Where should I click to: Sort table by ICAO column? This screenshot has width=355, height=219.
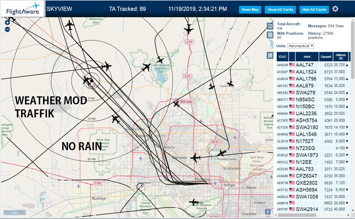point(283,57)
